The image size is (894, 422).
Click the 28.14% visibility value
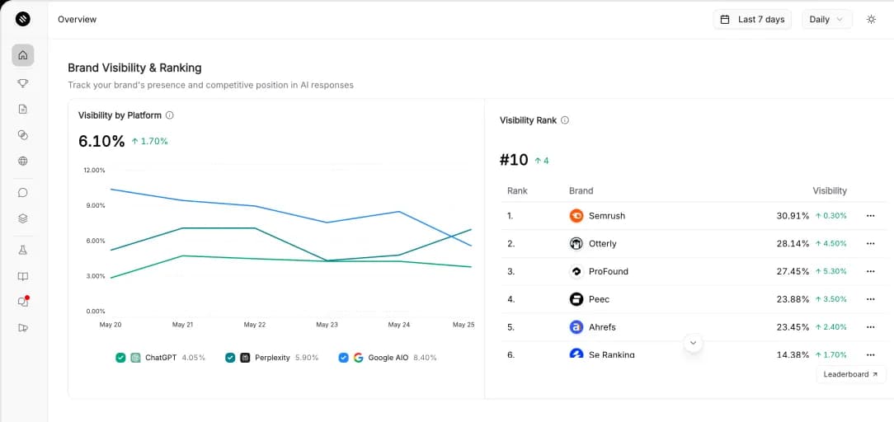click(793, 244)
